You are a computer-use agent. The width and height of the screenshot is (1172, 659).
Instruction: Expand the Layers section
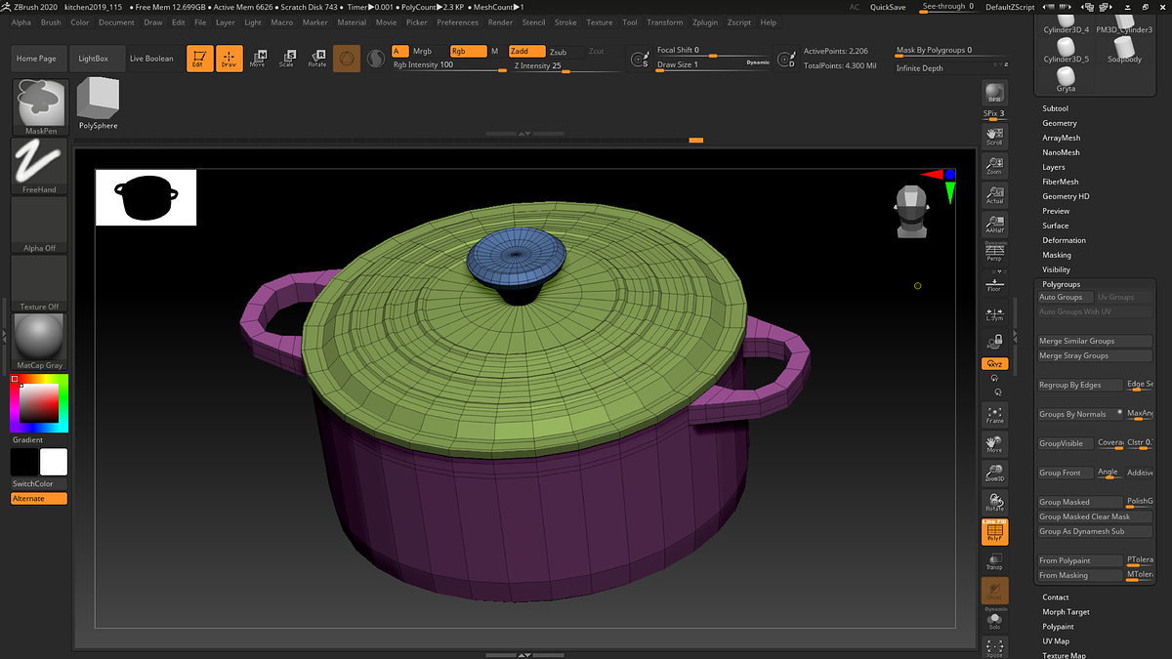click(x=1054, y=167)
